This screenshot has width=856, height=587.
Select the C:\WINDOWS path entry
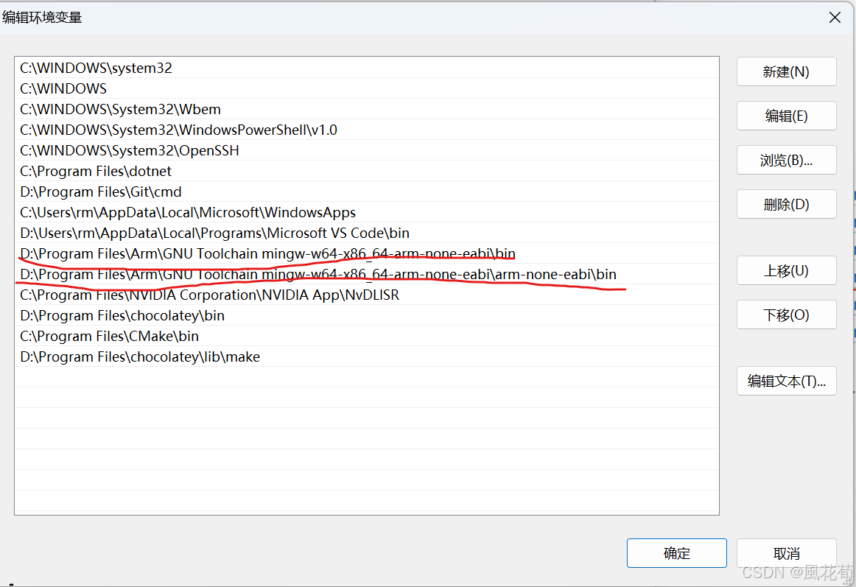(x=63, y=88)
